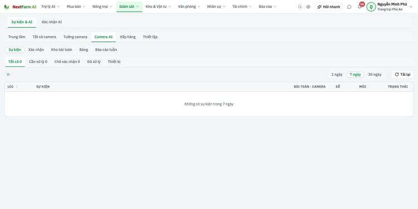Open the Kho & Vật tư dropdown menu
418x209 pixels.
pos(159,7)
